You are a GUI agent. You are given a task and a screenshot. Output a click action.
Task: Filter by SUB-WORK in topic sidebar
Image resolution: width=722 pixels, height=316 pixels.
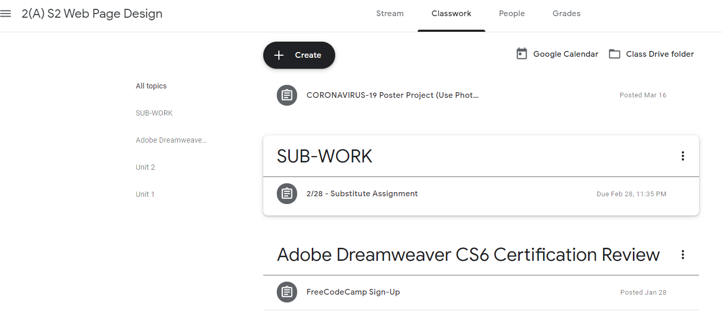pos(154,113)
